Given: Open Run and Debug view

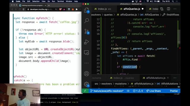Looking at the screenshot, I should click(86, 42).
